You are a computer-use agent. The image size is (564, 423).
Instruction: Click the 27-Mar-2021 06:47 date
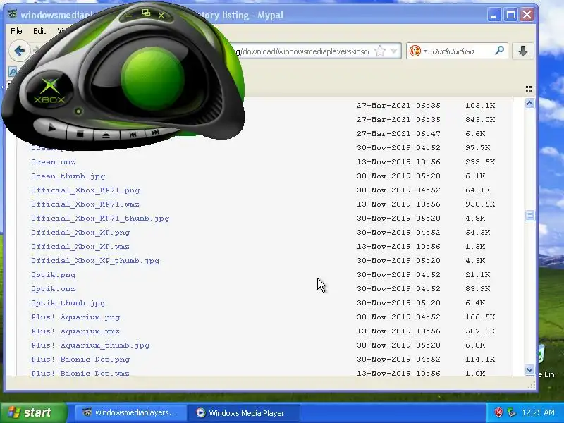398,134
